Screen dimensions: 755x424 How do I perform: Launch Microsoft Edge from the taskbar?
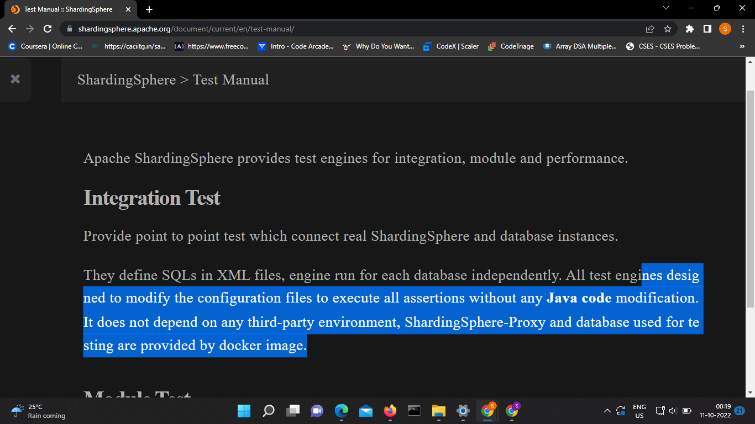click(x=342, y=411)
